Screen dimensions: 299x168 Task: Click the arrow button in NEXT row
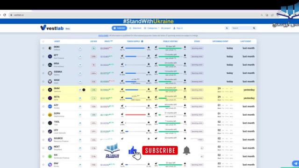click(x=202, y=148)
